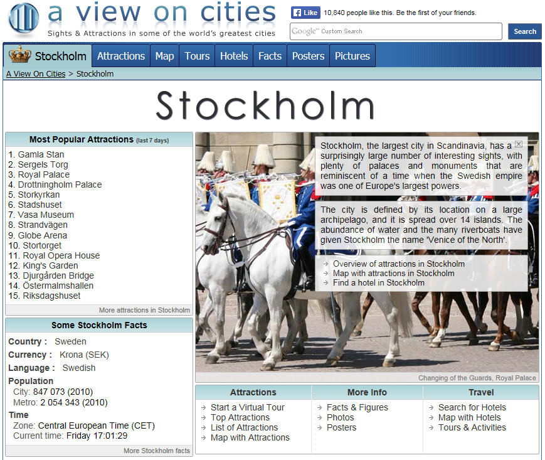Follow the A View On Cities breadcrumb link

click(36, 73)
